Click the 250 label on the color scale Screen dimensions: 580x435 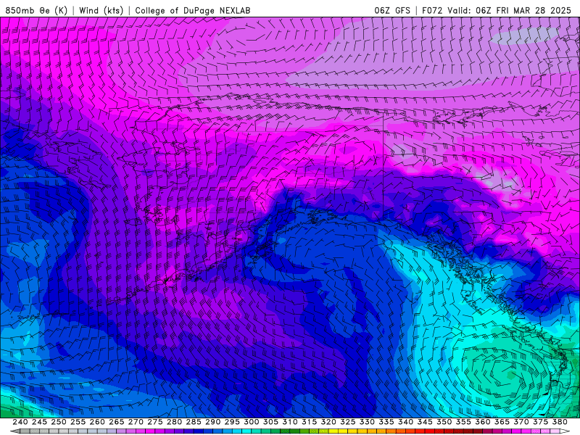pyautogui.click(x=59, y=422)
